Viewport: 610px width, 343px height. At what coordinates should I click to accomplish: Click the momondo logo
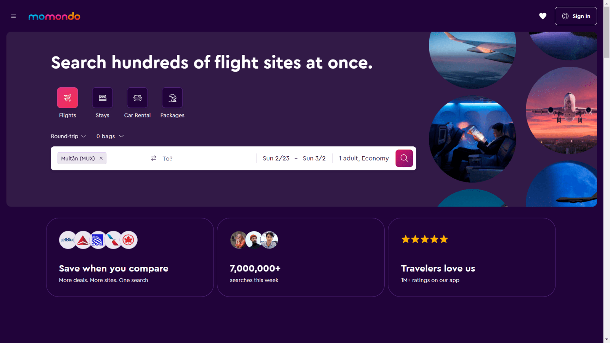click(54, 16)
